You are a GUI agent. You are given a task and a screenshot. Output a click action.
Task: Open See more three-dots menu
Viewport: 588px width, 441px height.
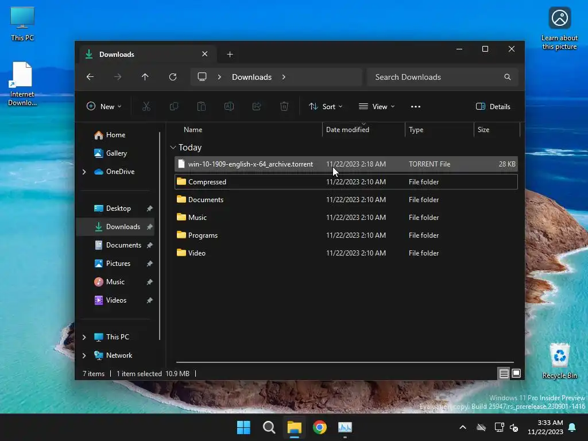pyautogui.click(x=416, y=106)
